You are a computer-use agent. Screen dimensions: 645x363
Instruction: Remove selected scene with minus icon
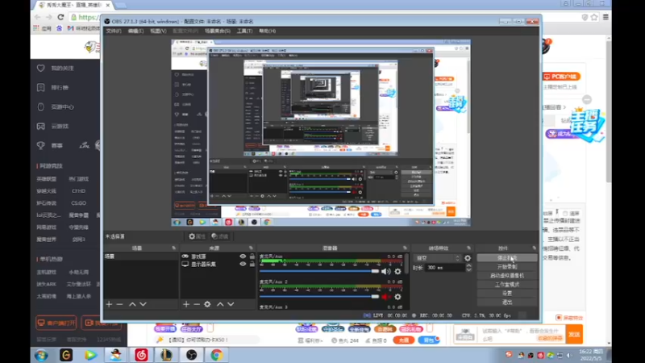coord(119,304)
